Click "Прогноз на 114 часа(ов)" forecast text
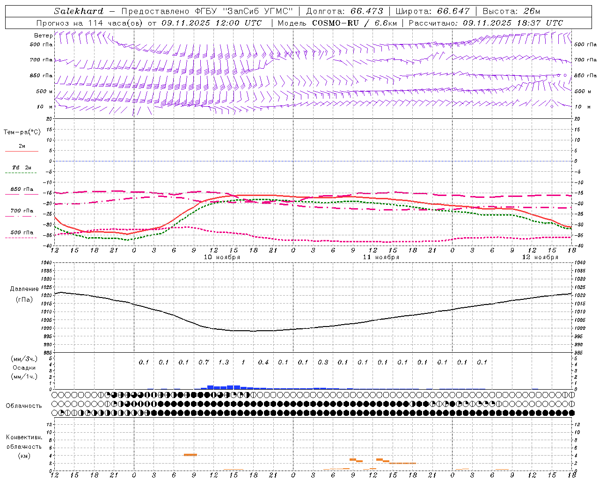 tap(90, 23)
